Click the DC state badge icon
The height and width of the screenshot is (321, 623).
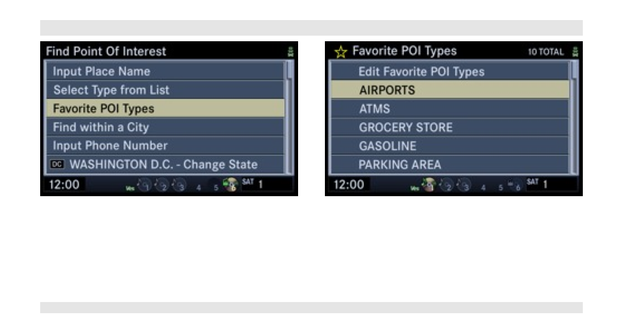[57, 164]
